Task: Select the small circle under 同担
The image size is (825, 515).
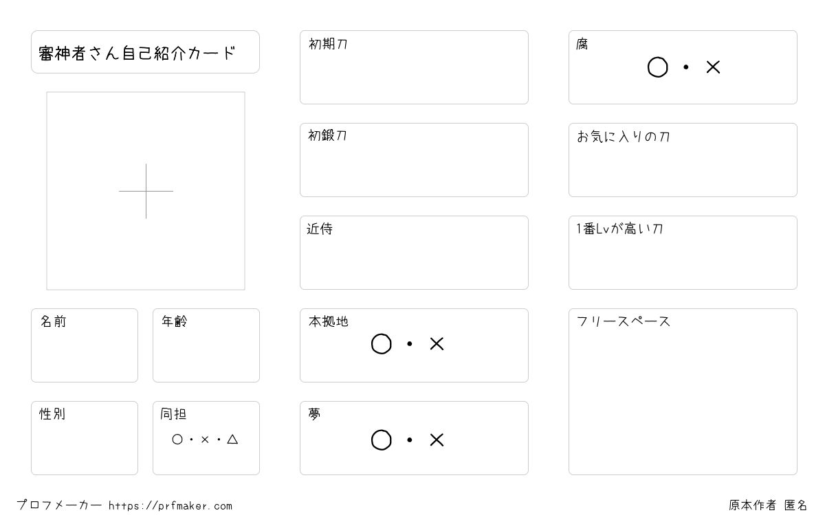Action: (x=177, y=439)
